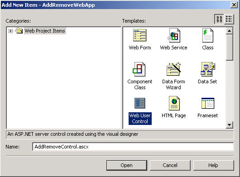Viewport: 240px width, 177px height.
Task: Click the Web Project Items folder icon
Action: click(19, 31)
